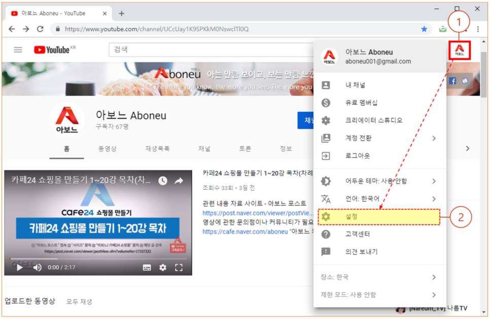Viewport: 490px width, 319px height.
Task: Click the 아보느 Aboneu channel name heading
Action: 131,115
